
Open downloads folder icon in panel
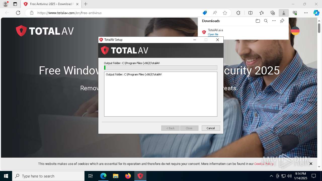[258, 21]
